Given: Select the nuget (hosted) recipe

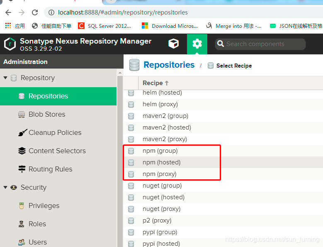Looking at the screenshot, I should [223, 197].
